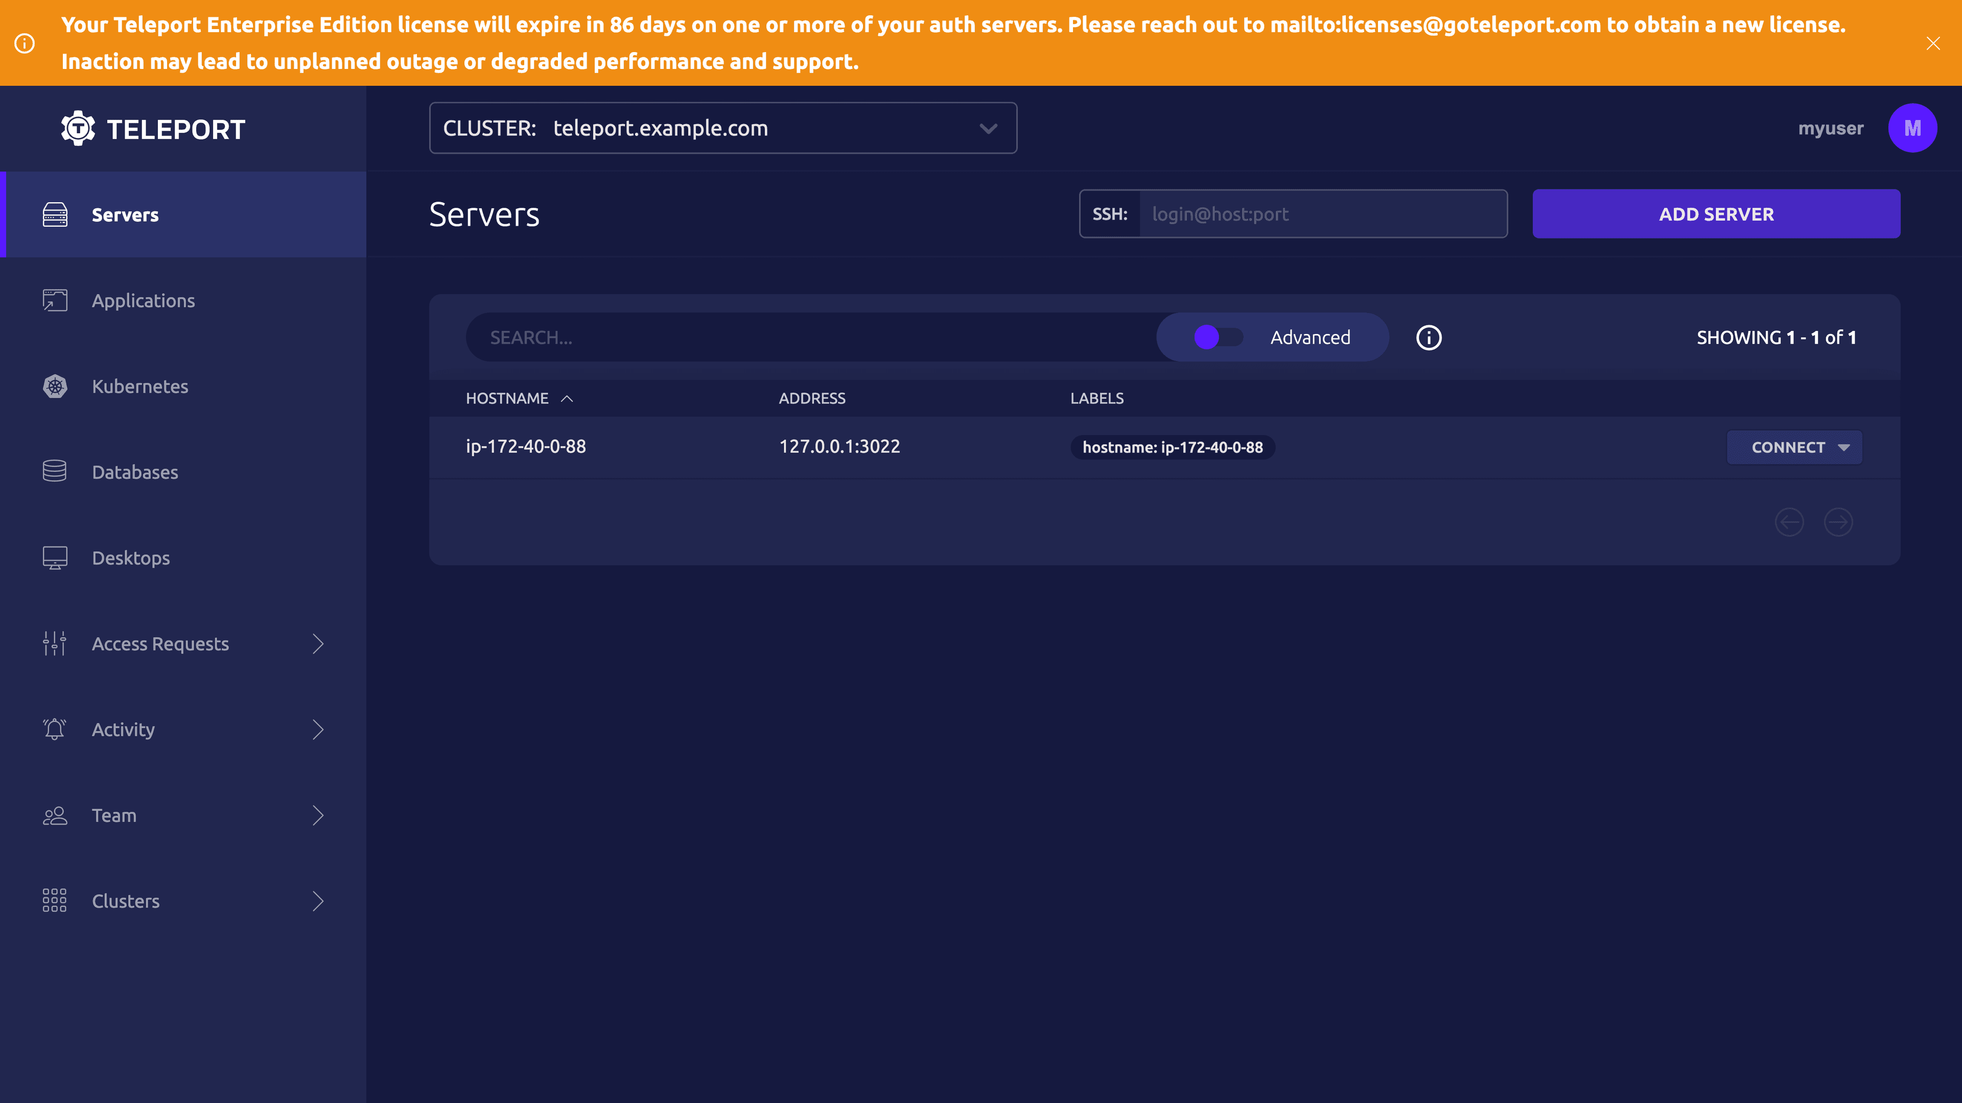The image size is (1962, 1103).
Task: Click the info icon next to Advanced toggle
Action: (x=1429, y=337)
